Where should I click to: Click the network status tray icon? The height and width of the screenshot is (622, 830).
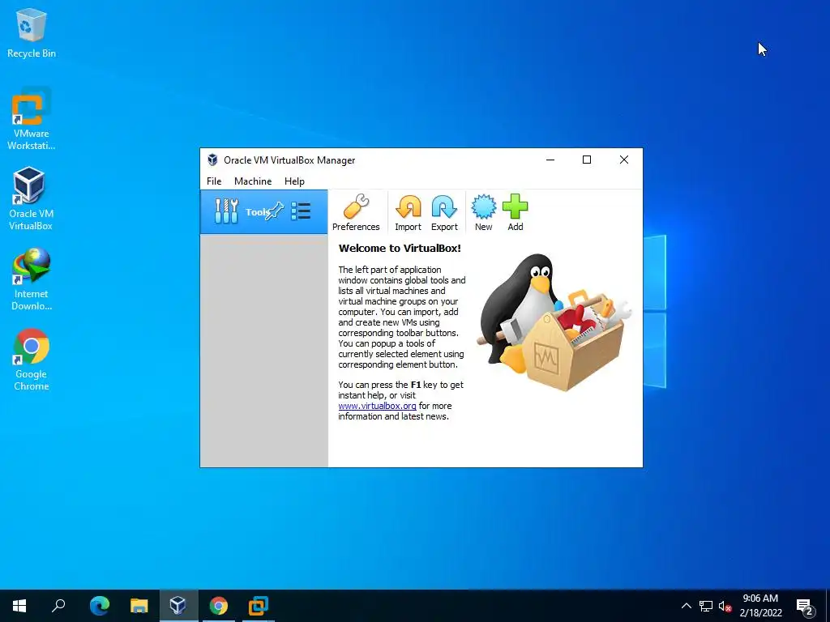pyautogui.click(x=706, y=606)
